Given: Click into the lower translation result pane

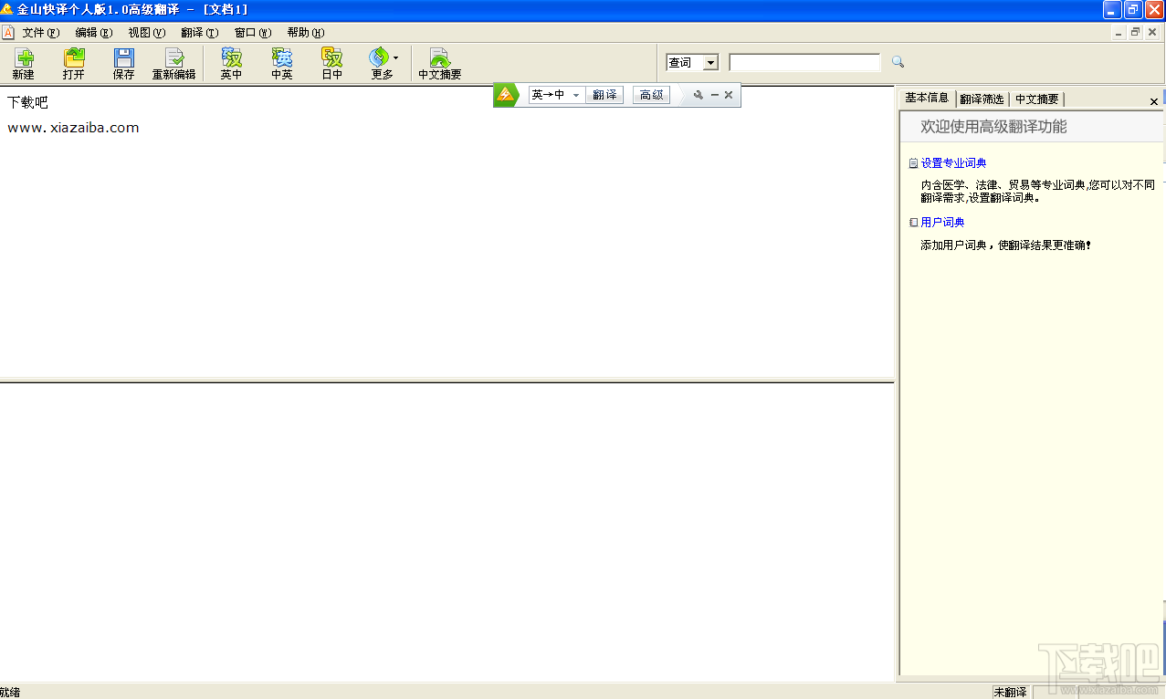Looking at the screenshot, I should 446,532.
